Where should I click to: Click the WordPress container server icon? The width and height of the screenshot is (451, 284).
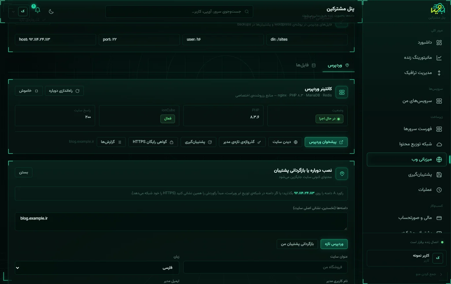342,92
